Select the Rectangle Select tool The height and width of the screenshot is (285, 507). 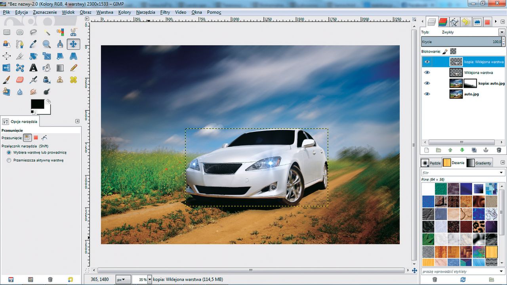(6, 32)
